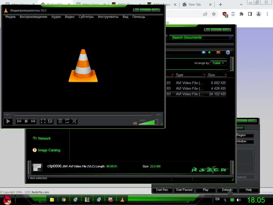Click the striped flag extension icon
This screenshot has width=273, height=205.
point(233,14)
